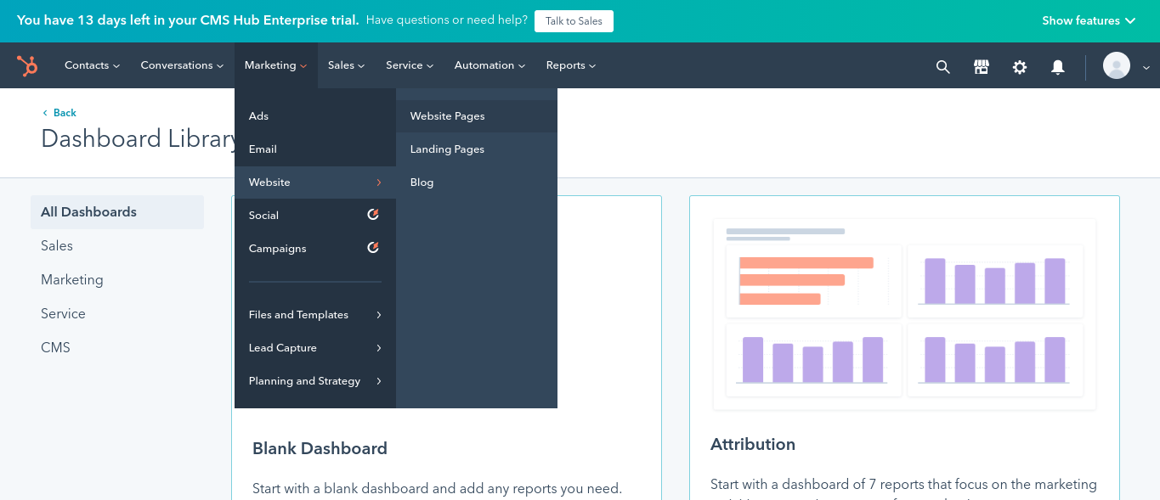Open Lead Capture submenu
The height and width of the screenshot is (500, 1160).
(315, 348)
